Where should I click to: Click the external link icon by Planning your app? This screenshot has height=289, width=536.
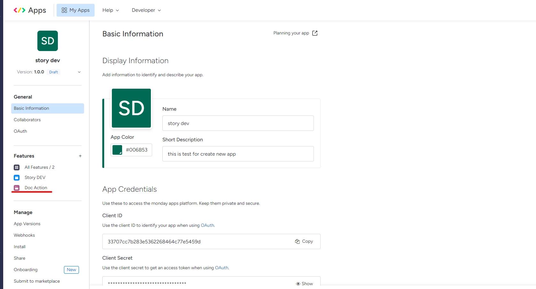click(x=315, y=33)
